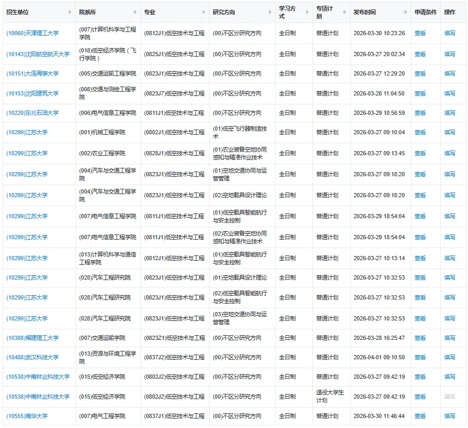The width and height of the screenshot is (468, 428).
Task: Select cell (005)交通运输工程学院
Action: (x=107, y=73)
